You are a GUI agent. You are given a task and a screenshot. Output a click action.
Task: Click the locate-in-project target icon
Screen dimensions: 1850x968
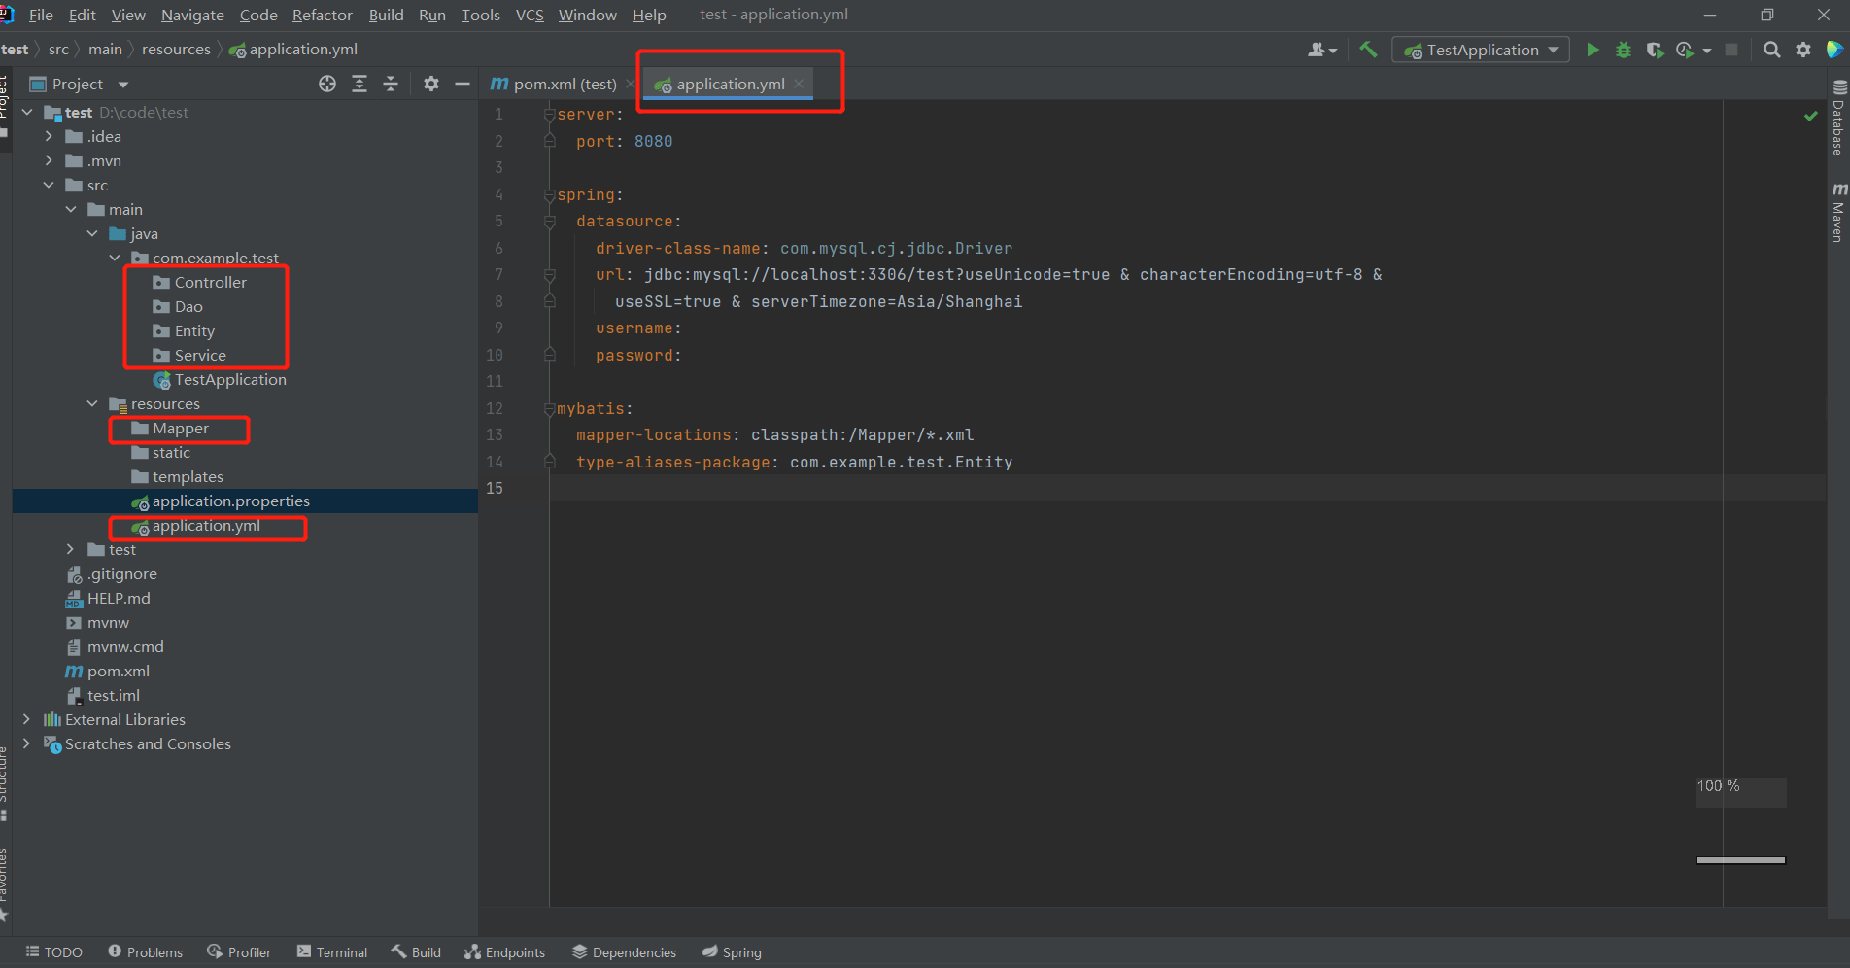pos(327,85)
